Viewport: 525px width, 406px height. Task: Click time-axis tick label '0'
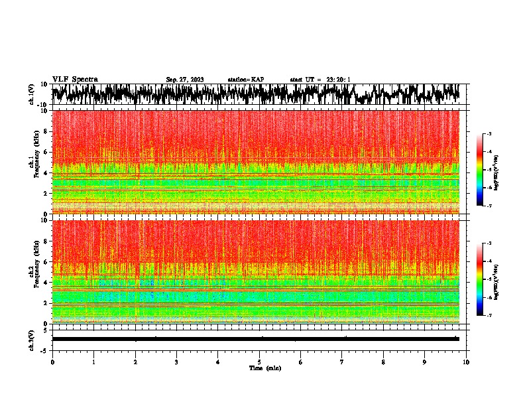click(52, 362)
